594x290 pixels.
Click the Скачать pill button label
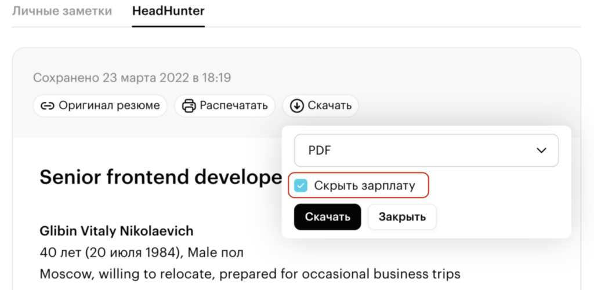(x=329, y=105)
